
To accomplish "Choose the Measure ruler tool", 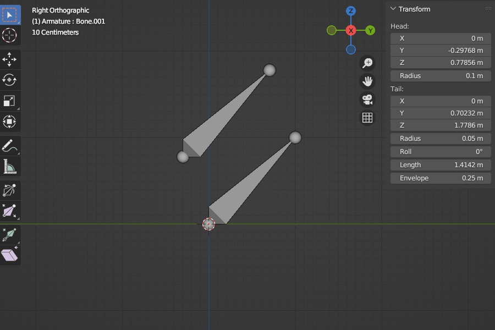I will coord(10,167).
